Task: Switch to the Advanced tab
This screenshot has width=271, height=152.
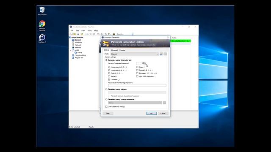Action: (114, 50)
